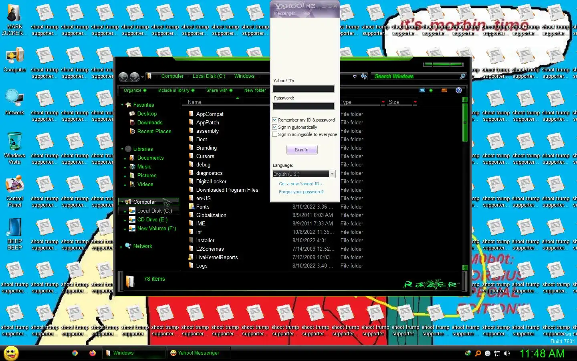Screen dimensions: 577x361
Task: Click the Forward arrow in Explorer
Action: [134, 77]
